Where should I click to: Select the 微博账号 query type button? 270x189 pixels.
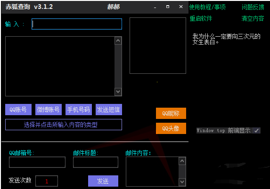pyautogui.click(x=49, y=110)
